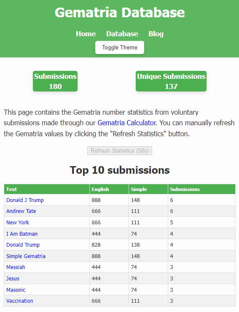The width and height of the screenshot is (239, 312).
Task: Open the Gematria Calculator link
Action: 126,123
